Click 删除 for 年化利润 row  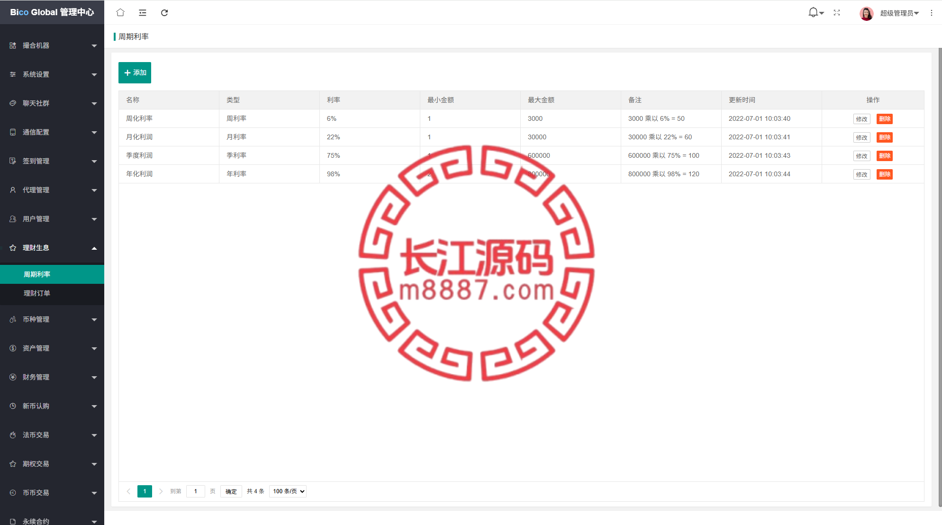click(885, 174)
